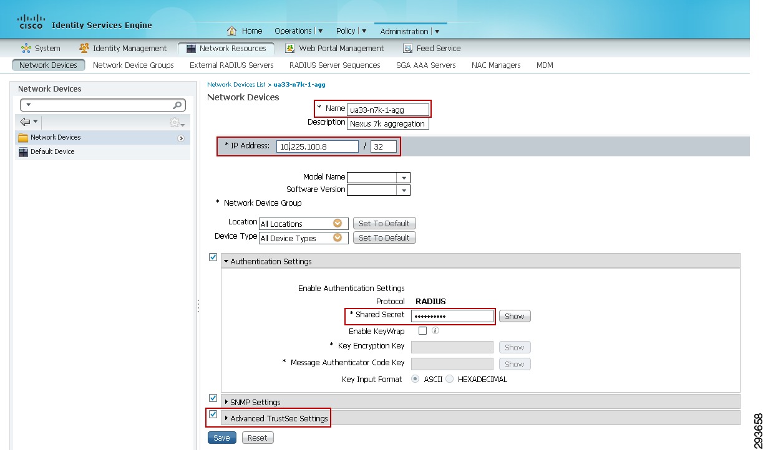763x450 pixels.
Task: Switch to RADIUS Server Sequences tab
Action: [x=334, y=65]
